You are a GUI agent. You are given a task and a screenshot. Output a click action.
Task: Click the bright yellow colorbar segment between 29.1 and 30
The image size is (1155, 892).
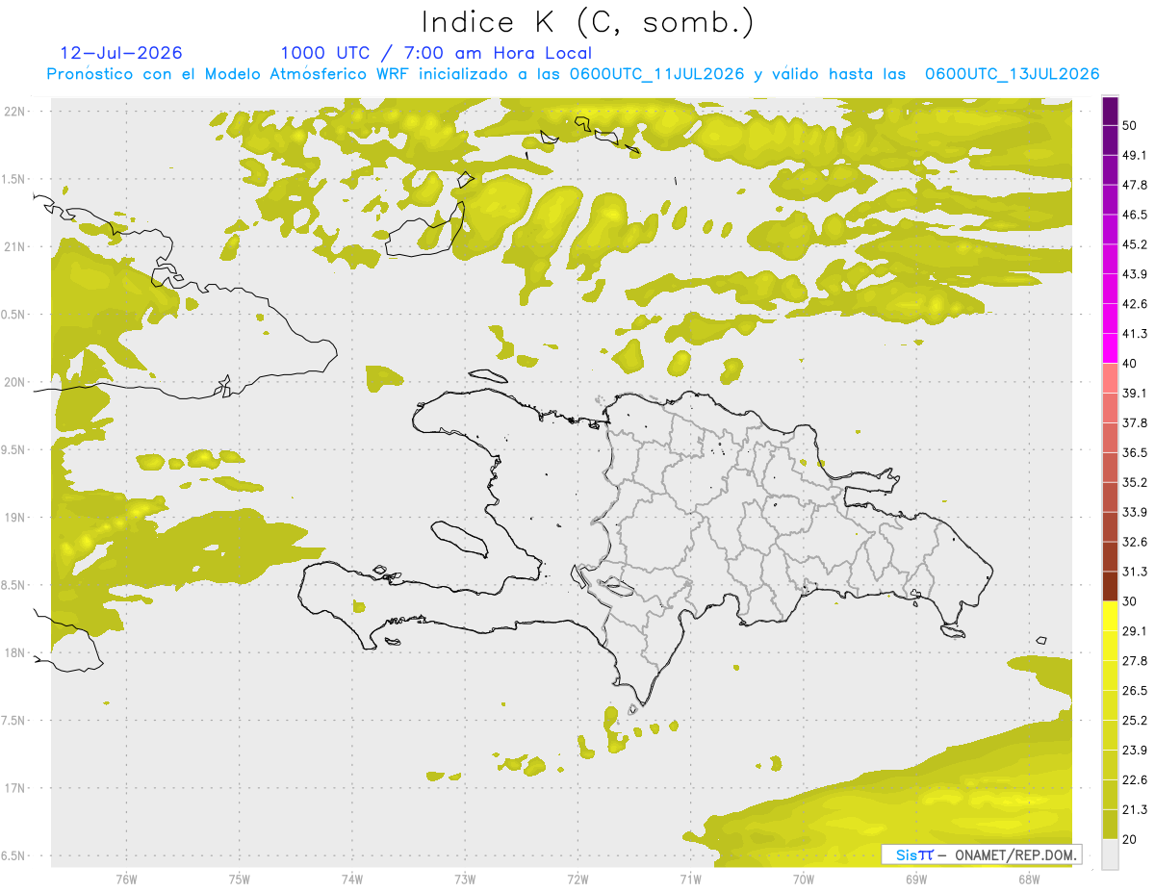point(1110,616)
